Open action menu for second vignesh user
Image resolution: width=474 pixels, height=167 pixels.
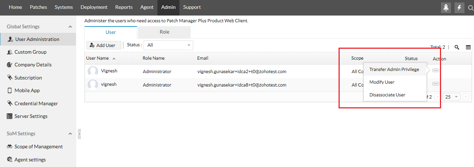coord(435,84)
